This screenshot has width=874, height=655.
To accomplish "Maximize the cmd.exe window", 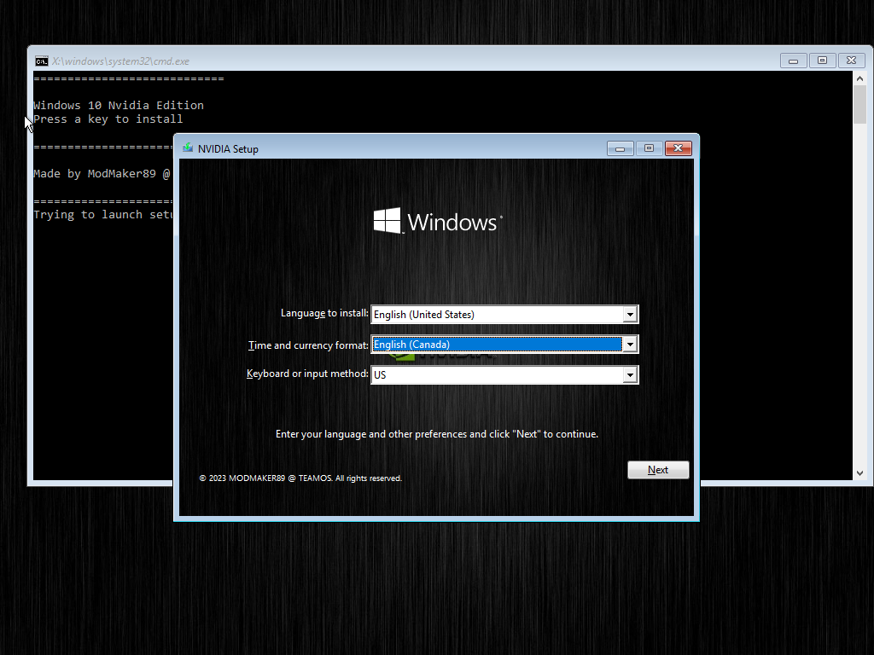I will click(822, 61).
